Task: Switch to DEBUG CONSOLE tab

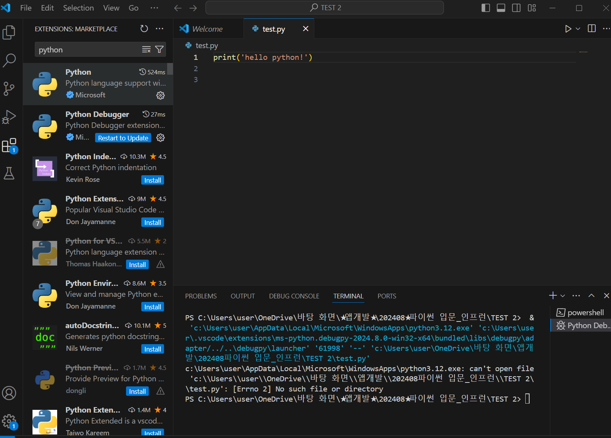Action: (x=294, y=296)
